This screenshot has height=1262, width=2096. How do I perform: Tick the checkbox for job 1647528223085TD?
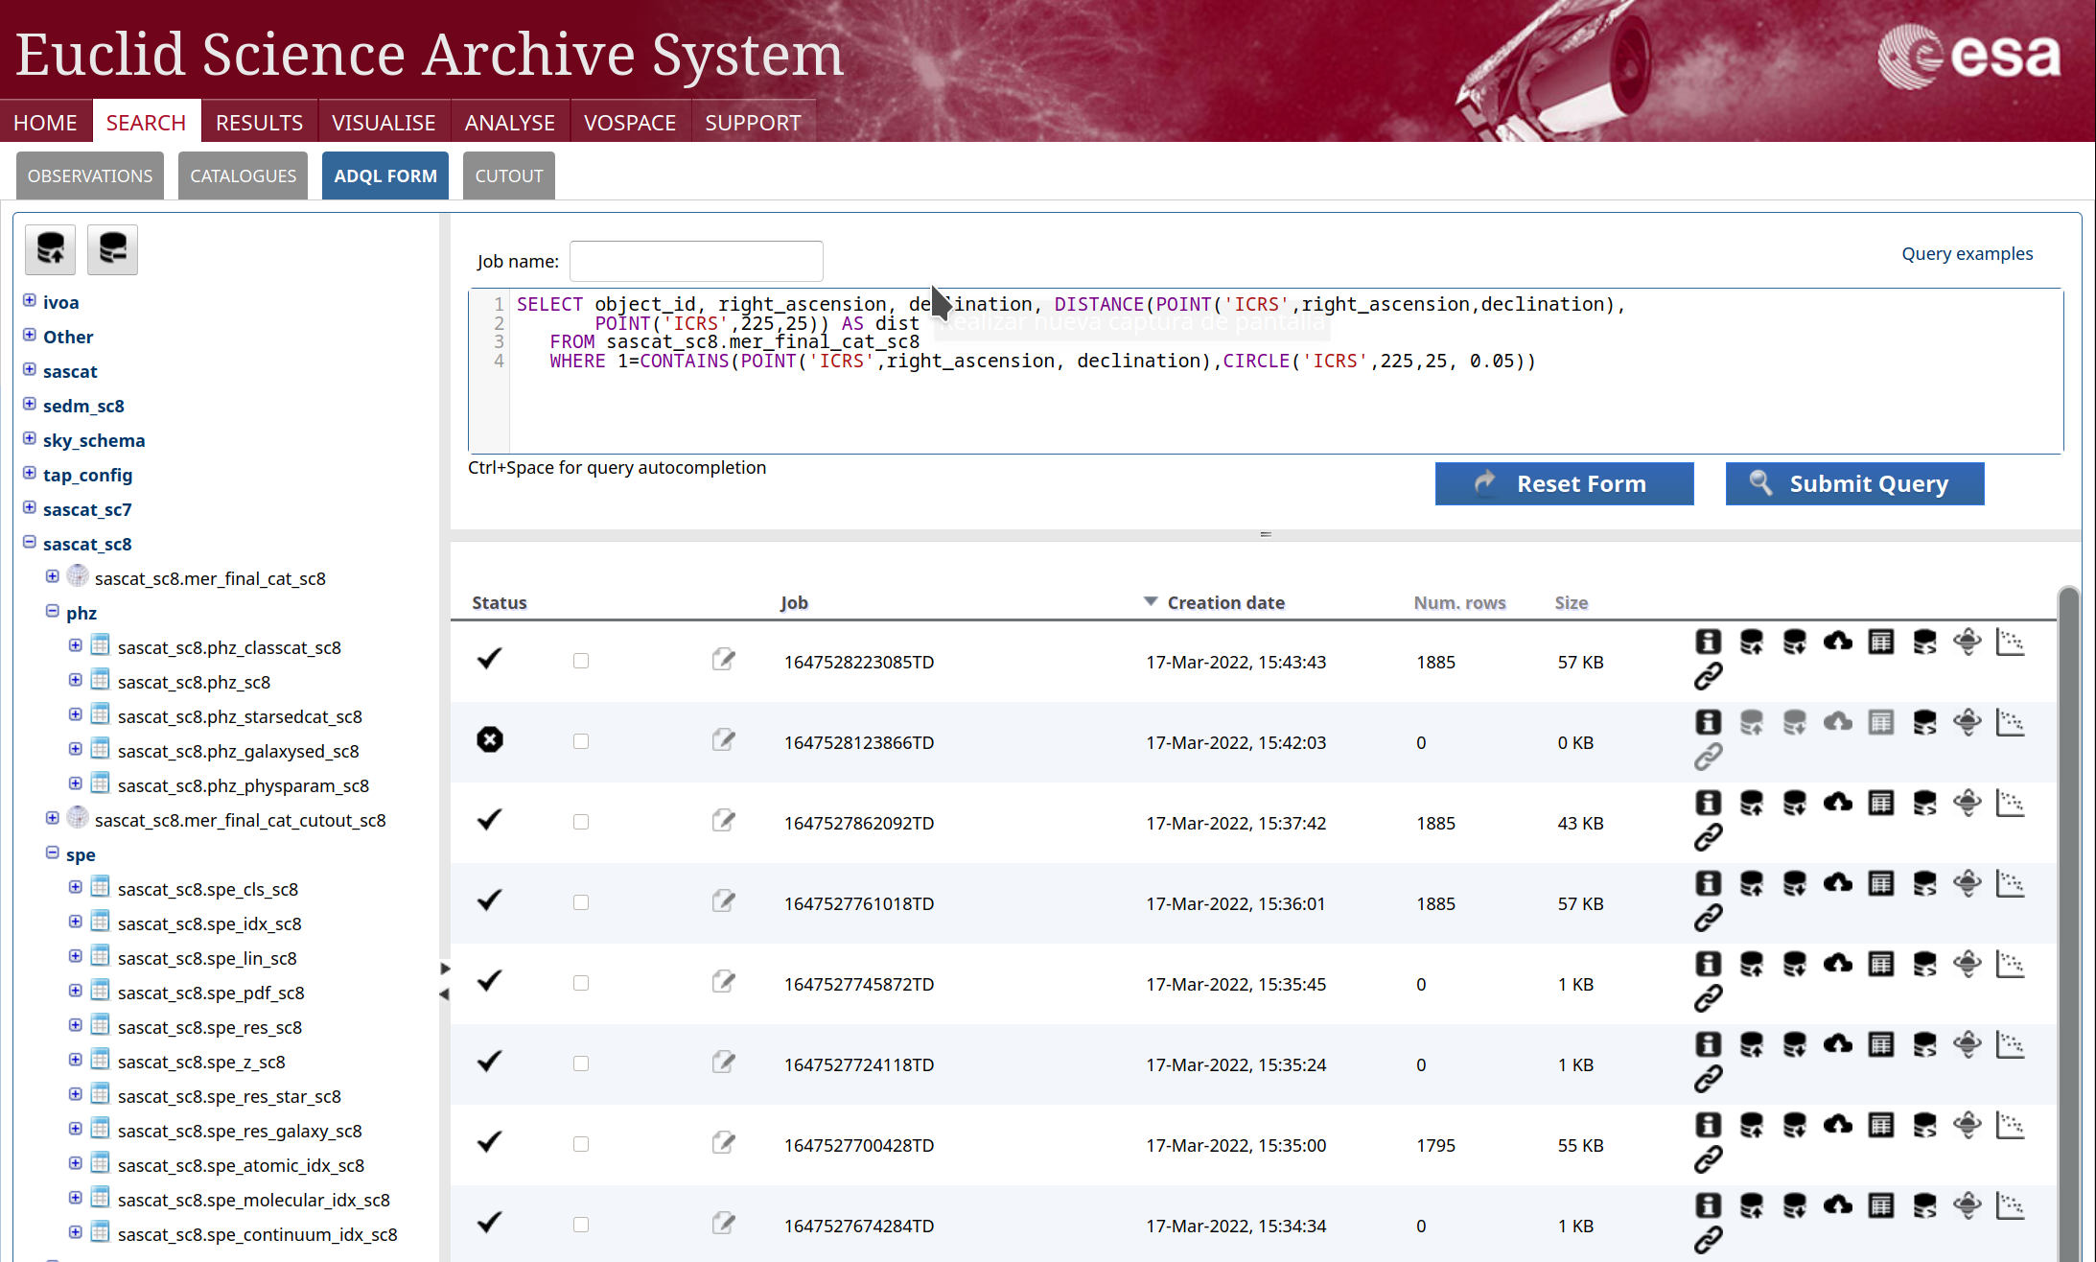(x=581, y=661)
